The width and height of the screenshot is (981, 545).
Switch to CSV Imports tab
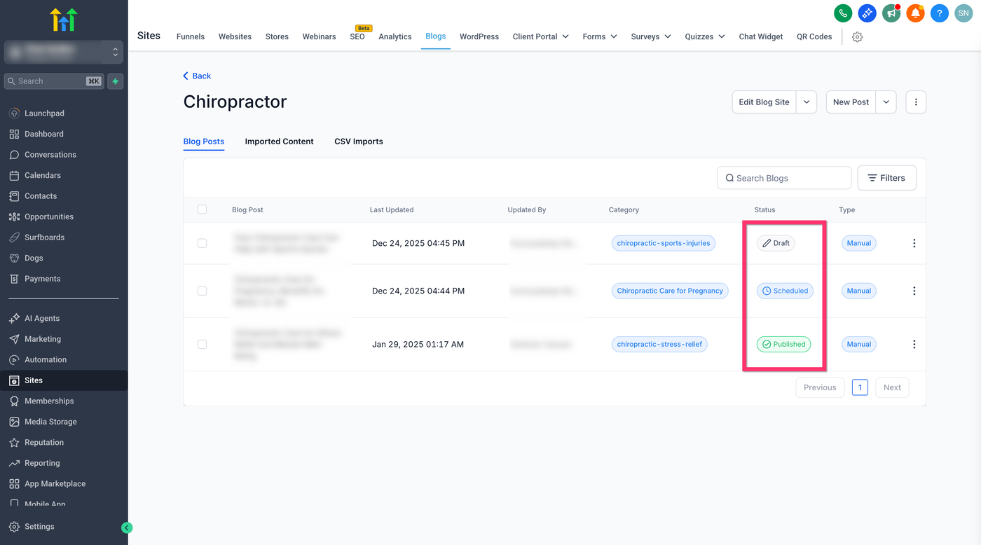tap(359, 142)
